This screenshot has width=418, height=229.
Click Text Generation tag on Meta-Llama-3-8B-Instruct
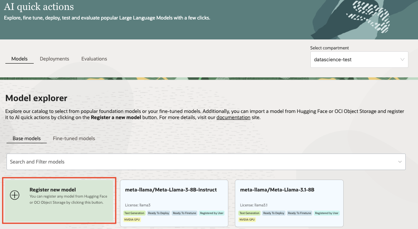[x=134, y=213]
